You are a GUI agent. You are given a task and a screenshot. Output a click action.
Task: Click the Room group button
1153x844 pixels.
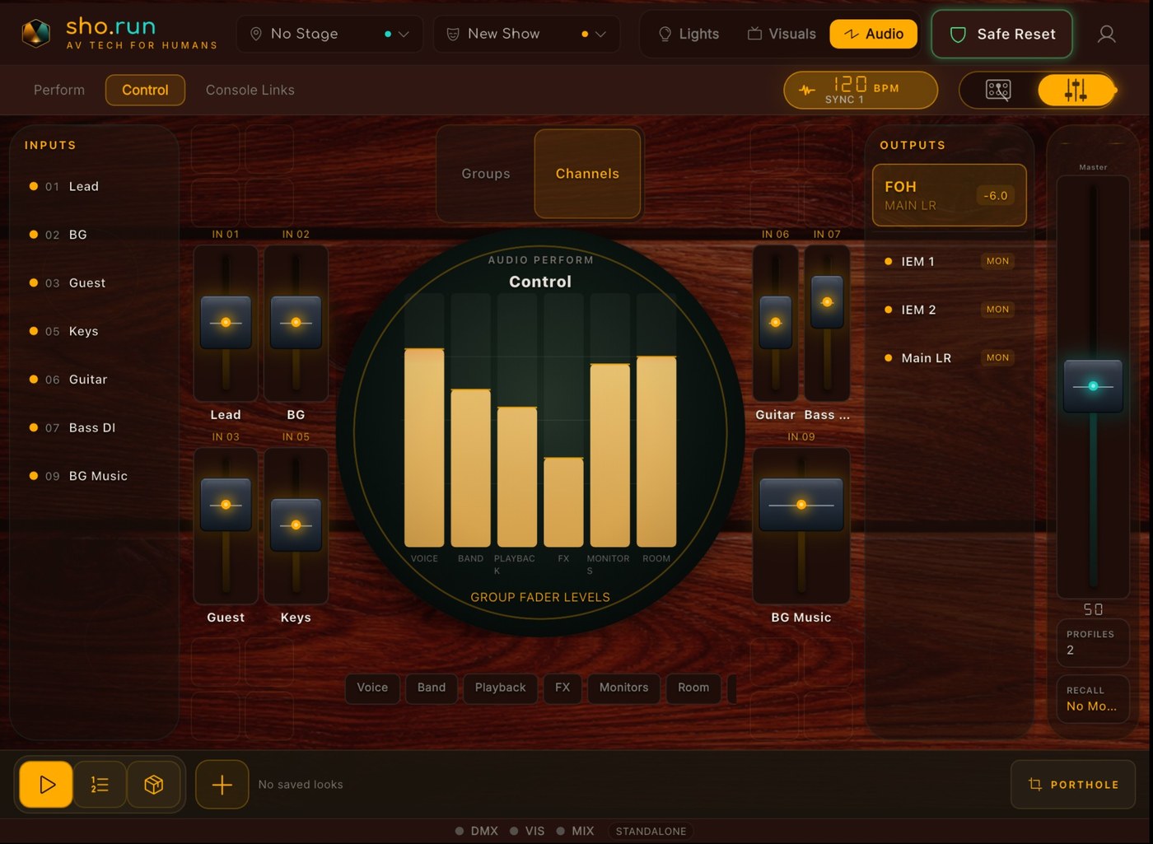(693, 688)
